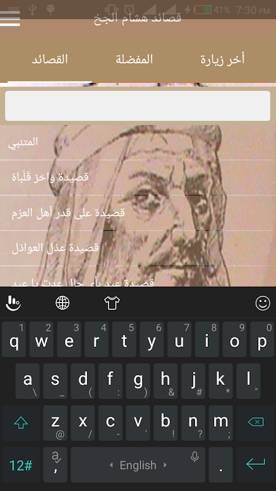
Task: Toggle the shift arrow key
Action: pos(21,422)
